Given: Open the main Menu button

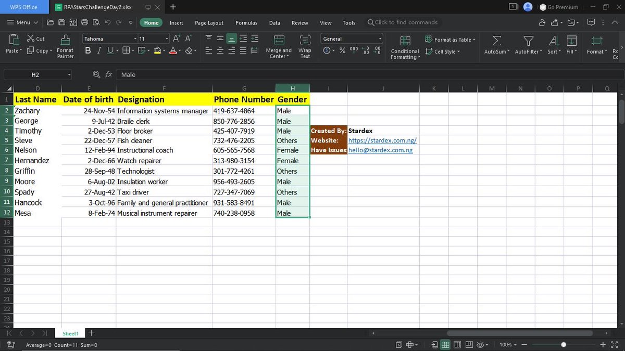Looking at the screenshot, I should (22, 22).
